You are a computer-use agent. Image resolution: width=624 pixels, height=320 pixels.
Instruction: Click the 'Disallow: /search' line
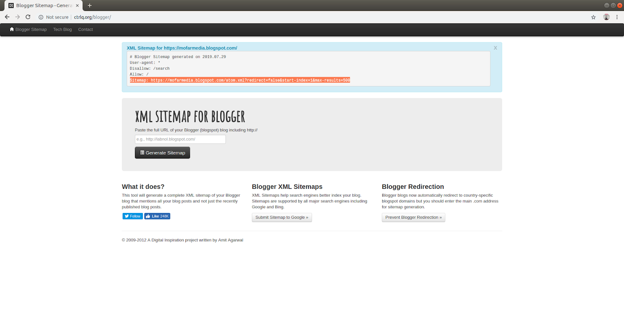[150, 69]
